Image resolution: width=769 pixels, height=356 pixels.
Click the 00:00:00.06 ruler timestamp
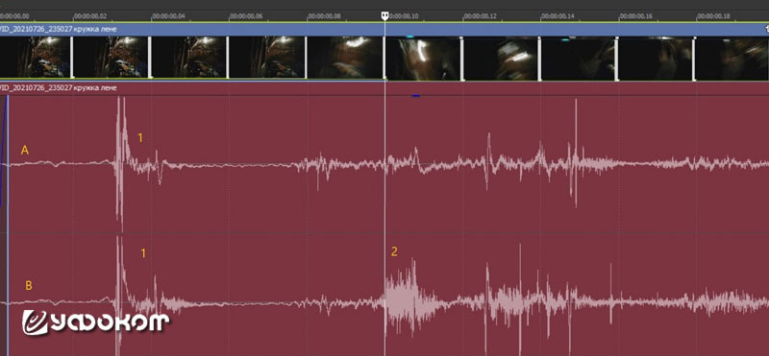pyautogui.click(x=245, y=16)
